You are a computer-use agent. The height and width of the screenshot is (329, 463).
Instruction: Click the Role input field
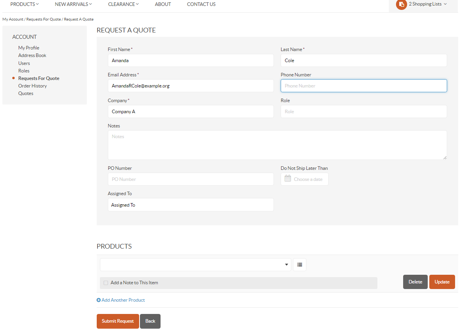364,111
